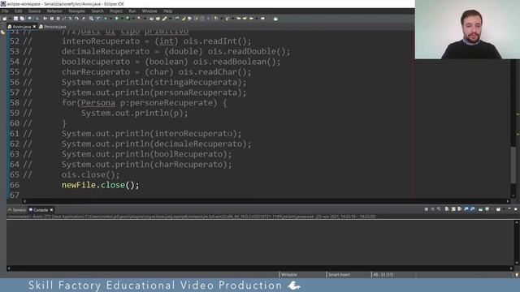
Task: Click line number 58 in gutter
Action: (x=15, y=103)
